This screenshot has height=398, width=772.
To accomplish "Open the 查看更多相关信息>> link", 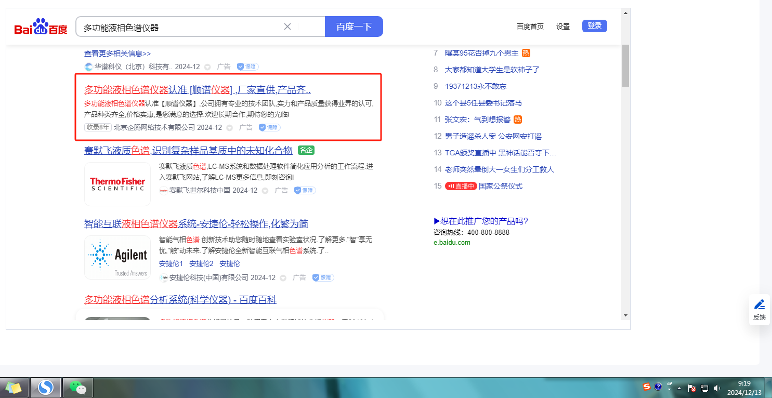I will click(117, 54).
